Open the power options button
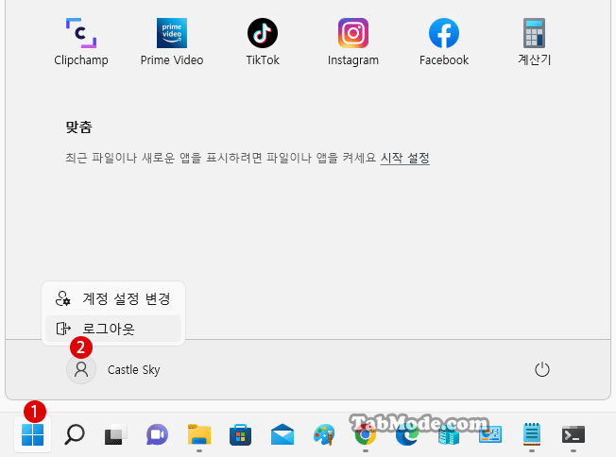616x457 pixels. [x=542, y=369]
